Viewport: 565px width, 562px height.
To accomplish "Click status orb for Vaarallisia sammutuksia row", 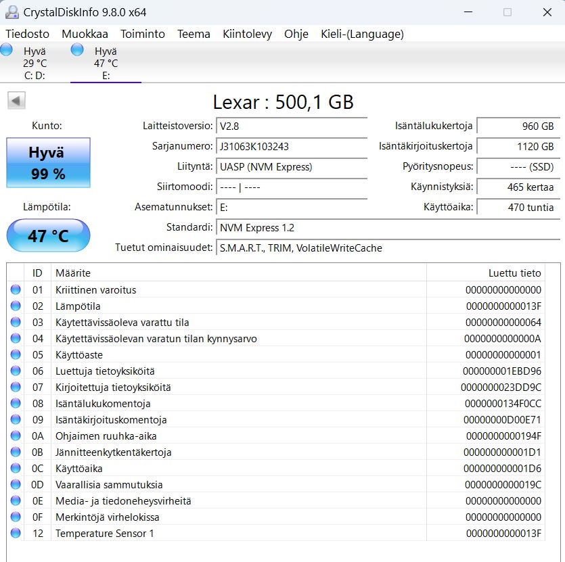I will 16,484.
